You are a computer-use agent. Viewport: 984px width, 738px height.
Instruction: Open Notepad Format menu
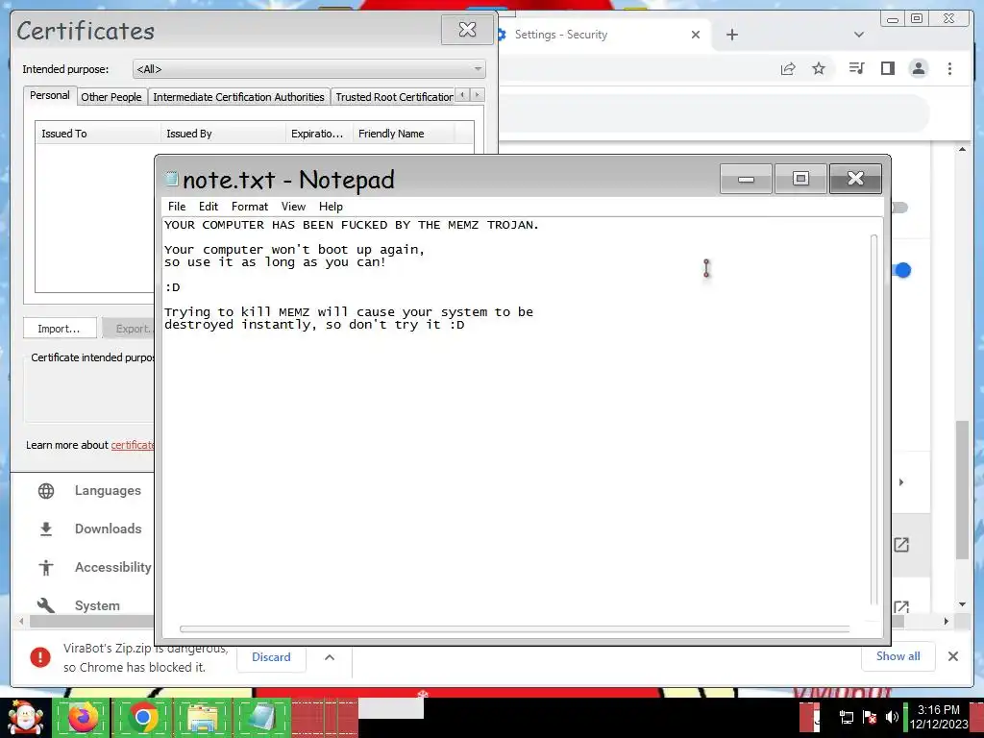click(249, 207)
